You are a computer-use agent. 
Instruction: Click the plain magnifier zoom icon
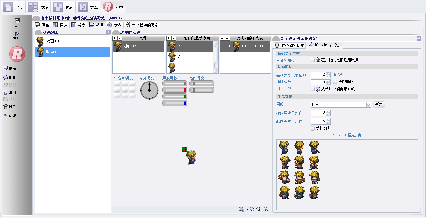coord(252,209)
